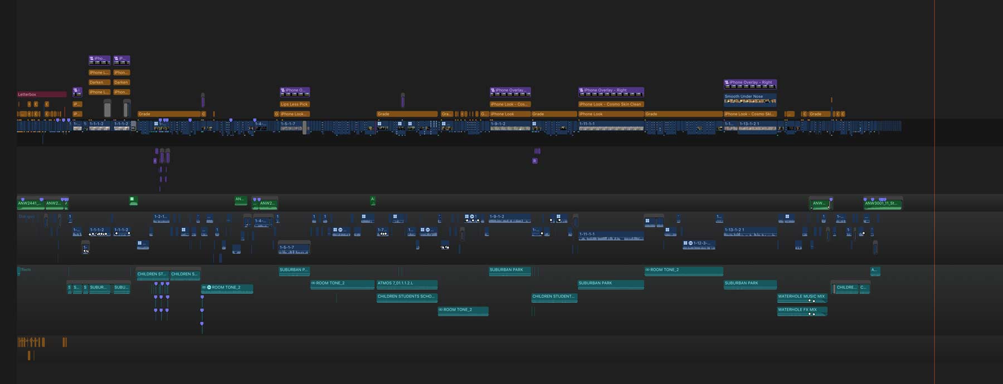
Task: Click the Effects lane label
Action: pos(26,269)
